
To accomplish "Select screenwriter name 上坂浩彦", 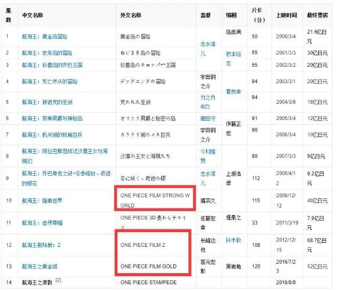I will tap(233, 178).
